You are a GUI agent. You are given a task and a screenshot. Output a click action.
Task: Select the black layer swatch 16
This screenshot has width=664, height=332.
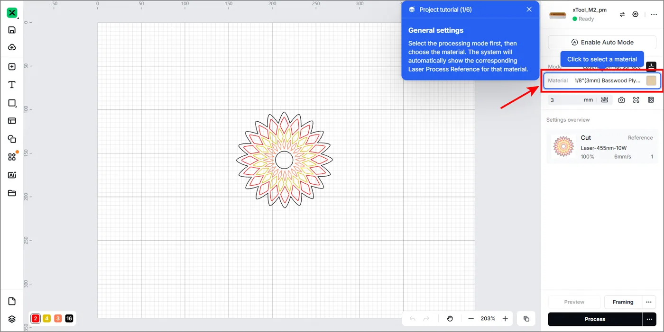(x=69, y=319)
